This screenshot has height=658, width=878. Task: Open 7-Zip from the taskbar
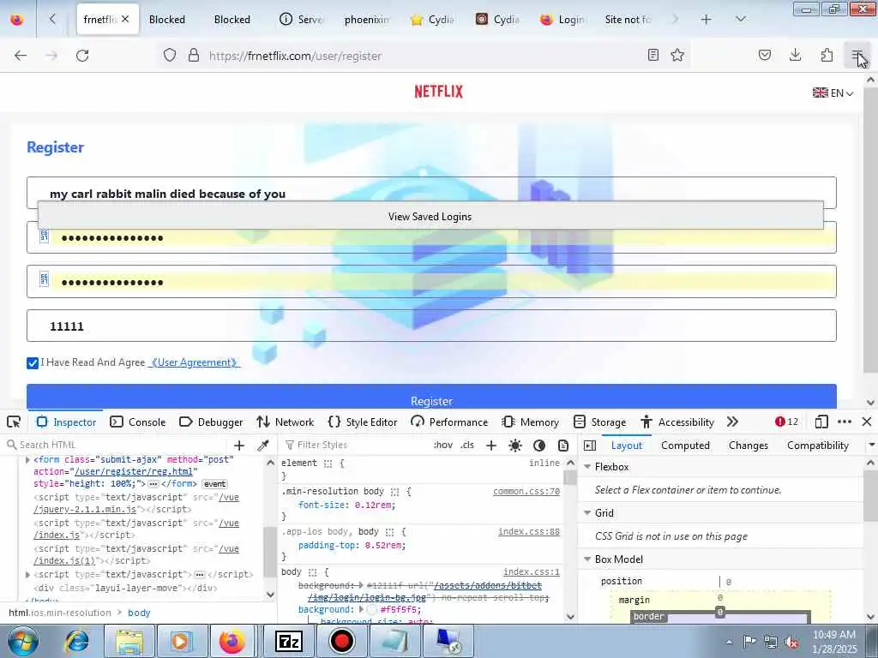(289, 641)
